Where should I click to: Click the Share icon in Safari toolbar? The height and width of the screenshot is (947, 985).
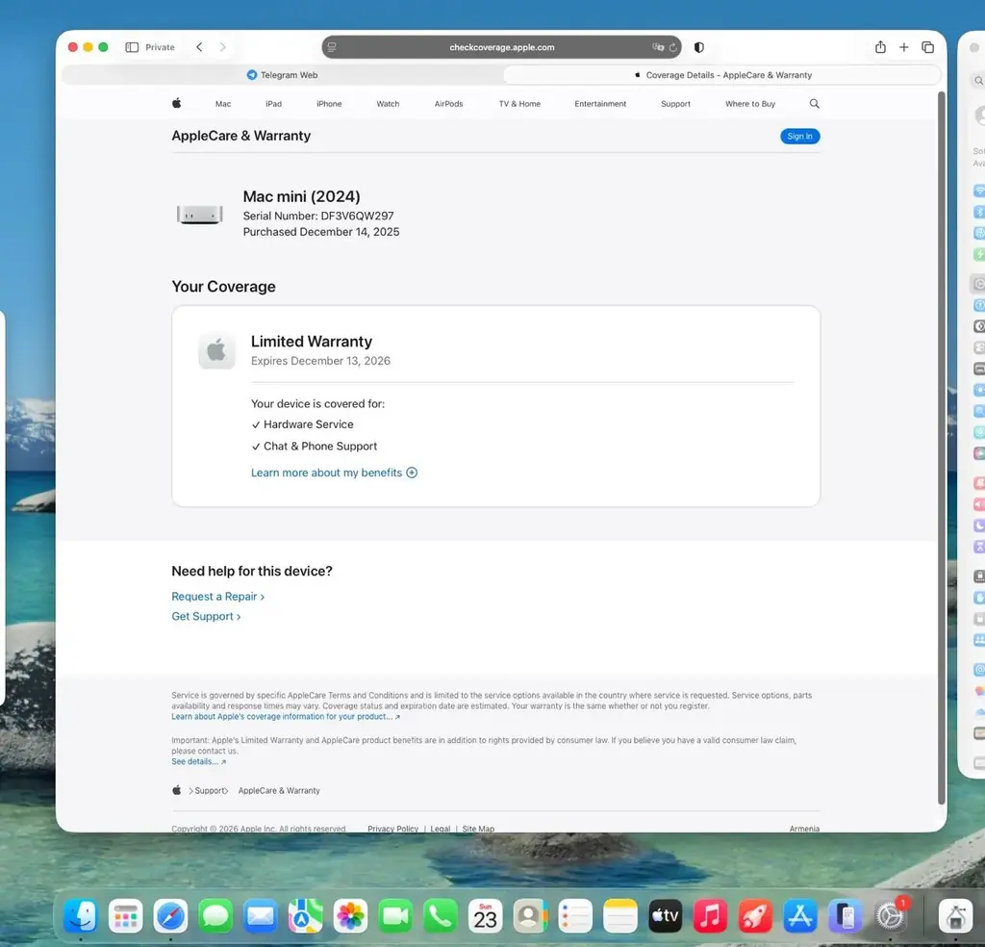click(x=880, y=47)
